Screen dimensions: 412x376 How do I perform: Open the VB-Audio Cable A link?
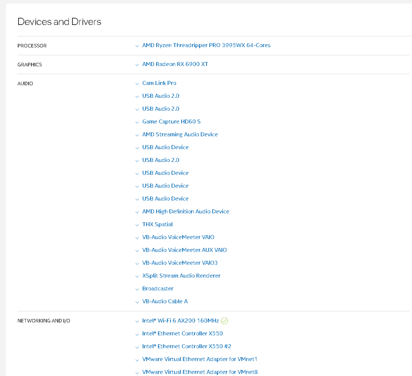[165, 302]
